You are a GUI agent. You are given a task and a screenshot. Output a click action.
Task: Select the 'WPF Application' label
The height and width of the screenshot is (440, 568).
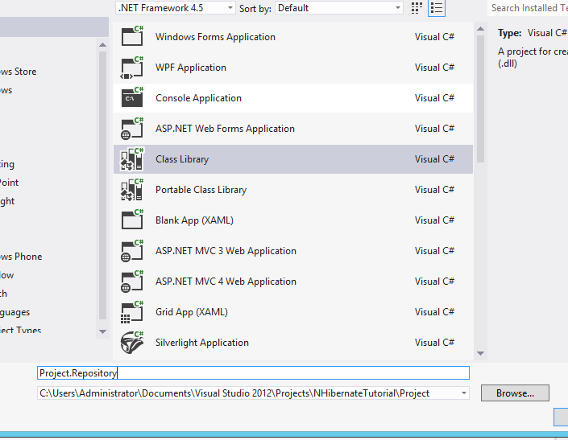[191, 68]
